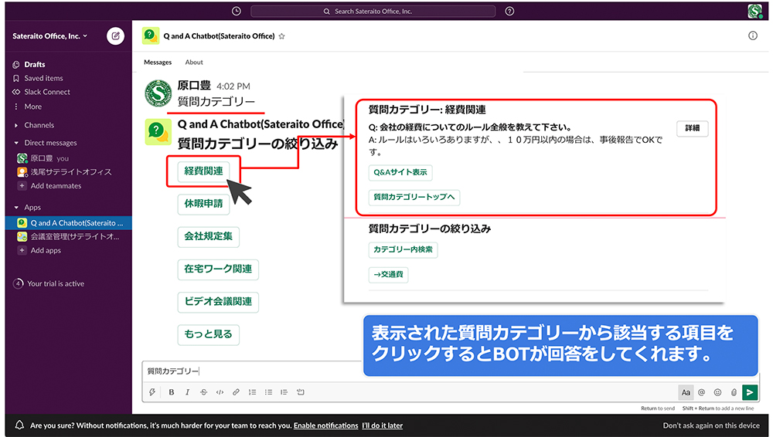Click the Q and A Chatbot message avatar
The height and width of the screenshot is (437, 773).
[158, 131]
